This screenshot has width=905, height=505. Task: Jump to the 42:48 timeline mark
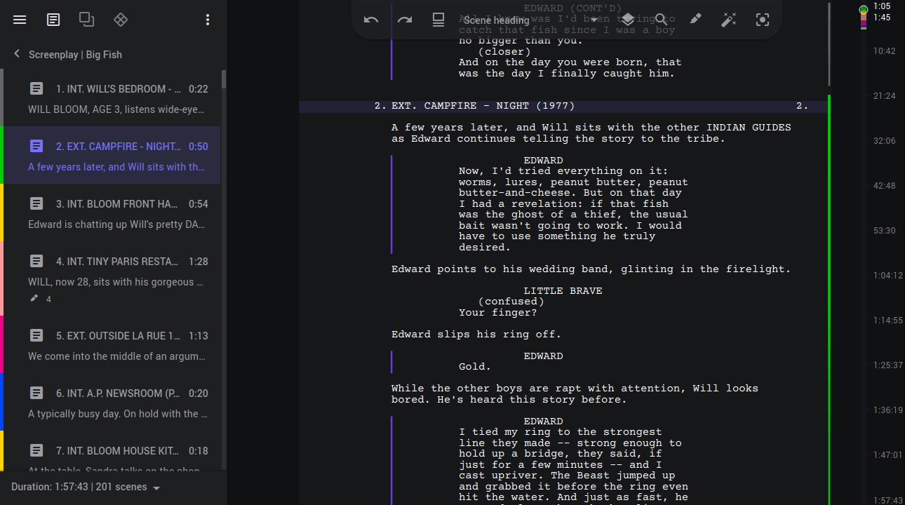884,186
